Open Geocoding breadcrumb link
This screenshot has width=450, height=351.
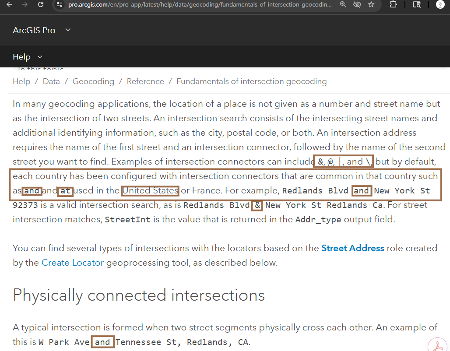(x=93, y=81)
